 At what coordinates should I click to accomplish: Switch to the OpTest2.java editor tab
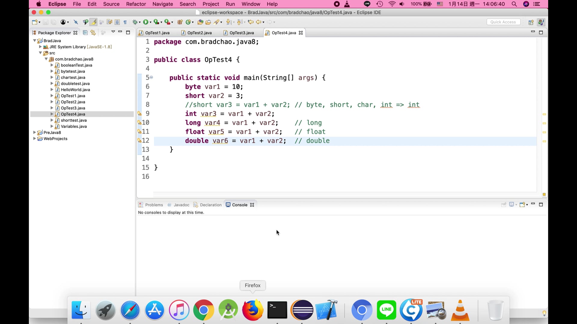coord(199,33)
